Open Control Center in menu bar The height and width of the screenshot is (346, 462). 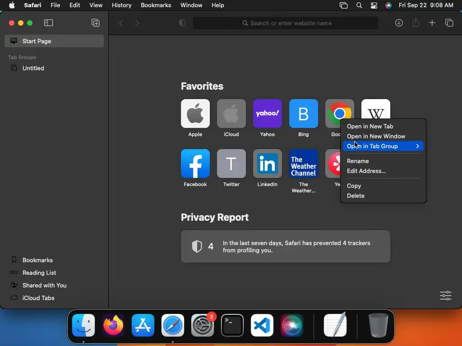click(374, 5)
